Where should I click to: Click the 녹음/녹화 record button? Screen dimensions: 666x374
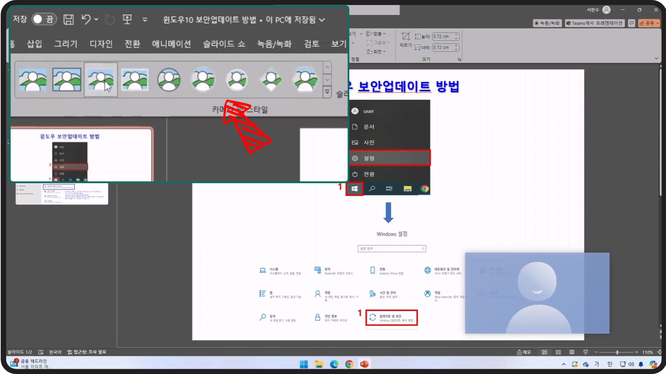click(547, 23)
